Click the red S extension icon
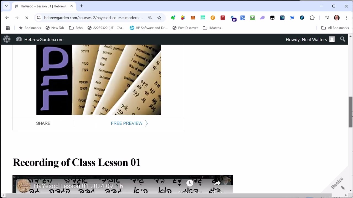This screenshot has height=198, width=353. click(x=223, y=18)
